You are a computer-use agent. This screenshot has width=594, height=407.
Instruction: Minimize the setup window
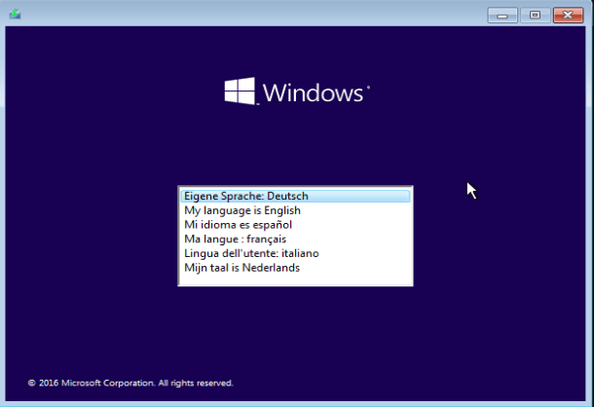coord(502,16)
